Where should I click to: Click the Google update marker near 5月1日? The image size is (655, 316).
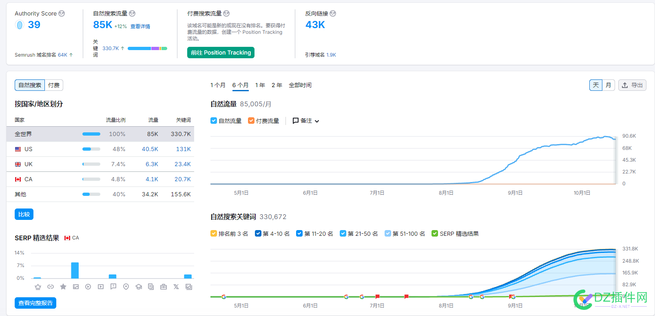point(223,297)
